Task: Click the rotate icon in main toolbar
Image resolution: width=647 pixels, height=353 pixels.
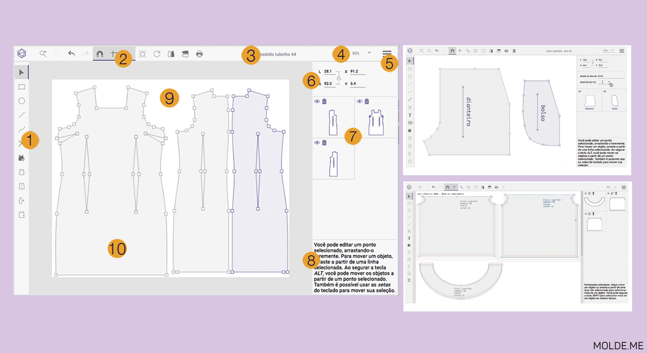Action: tap(157, 54)
